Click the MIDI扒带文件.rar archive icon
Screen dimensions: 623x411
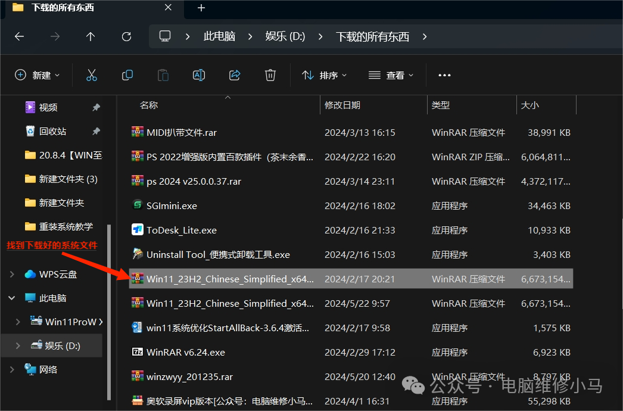point(138,132)
